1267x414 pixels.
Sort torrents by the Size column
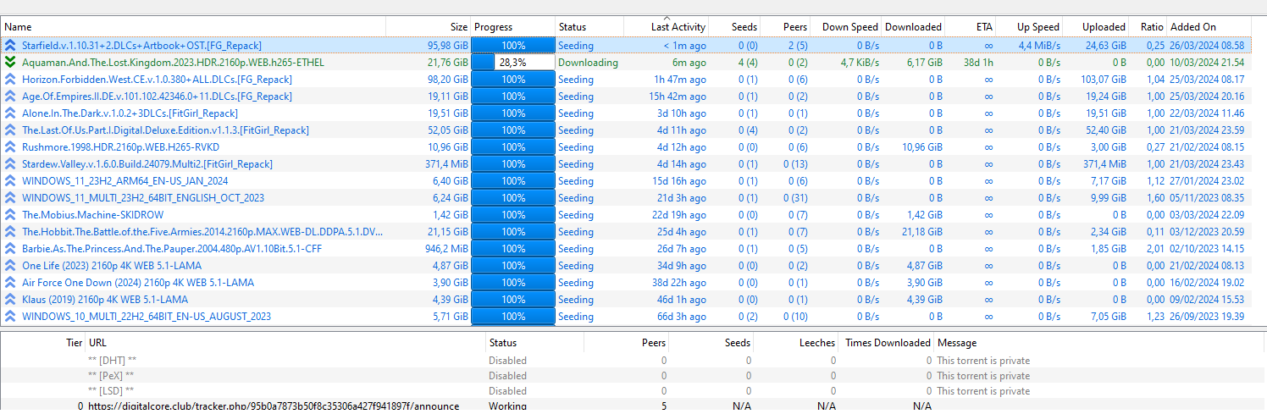pos(458,27)
